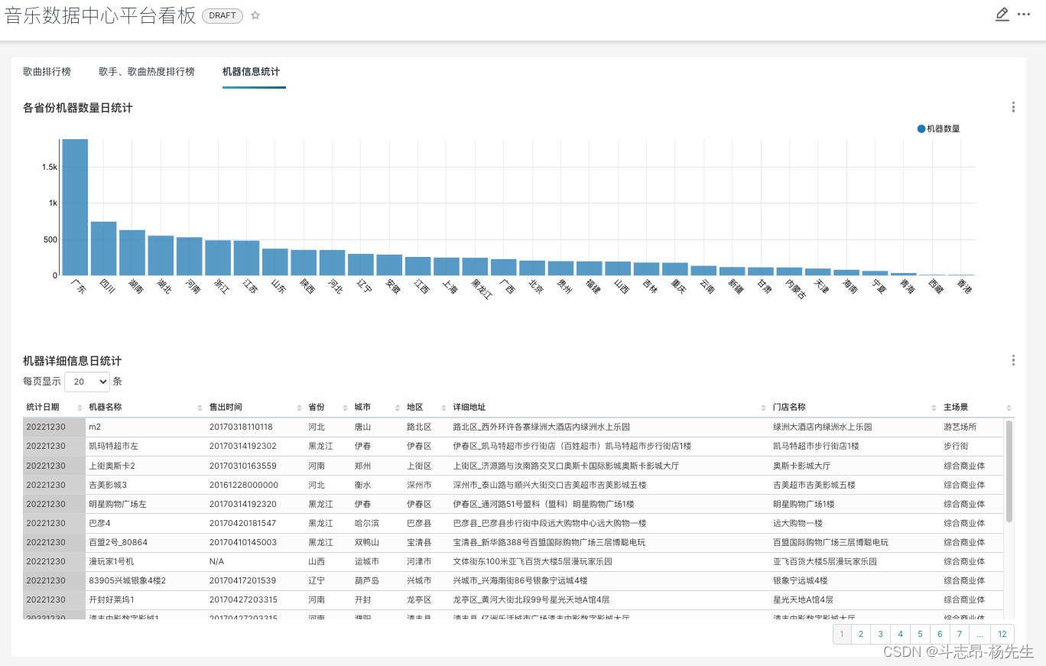
Task: Click the 黑龙江 bar in the chart
Action: pos(475,267)
